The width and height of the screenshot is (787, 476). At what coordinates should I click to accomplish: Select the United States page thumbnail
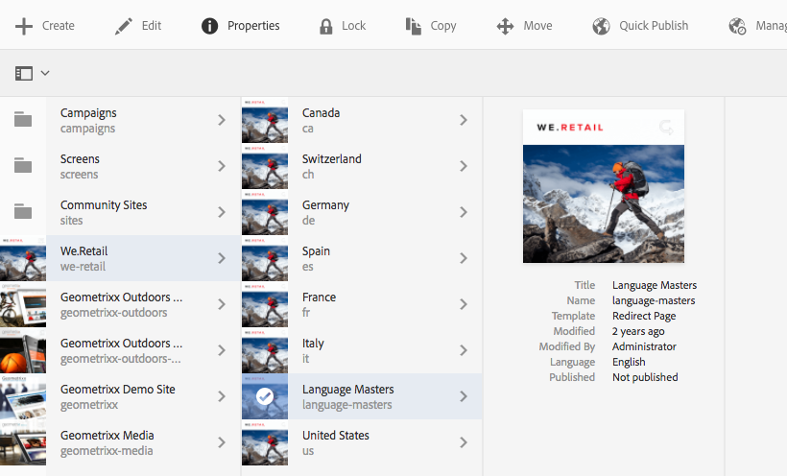tap(265, 442)
